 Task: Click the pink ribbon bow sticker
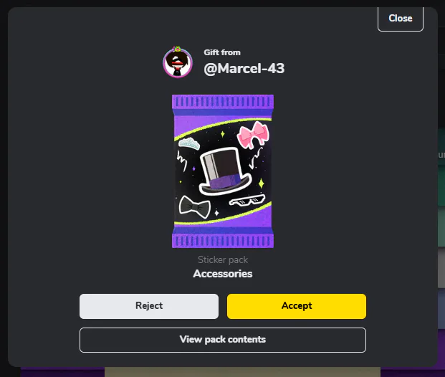tap(253, 135)
